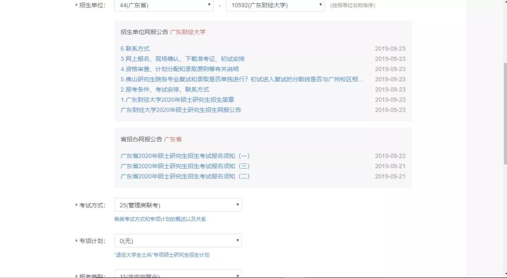View the 资格审查、计划分配和录取原则 notice
Screen dimensions: 507x278
tap(181, 69)
